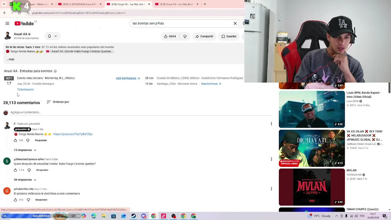Focus the 'Agrega un comentario...' field
This screenshot has width=391, height=220.
click(x=141, y=112)
